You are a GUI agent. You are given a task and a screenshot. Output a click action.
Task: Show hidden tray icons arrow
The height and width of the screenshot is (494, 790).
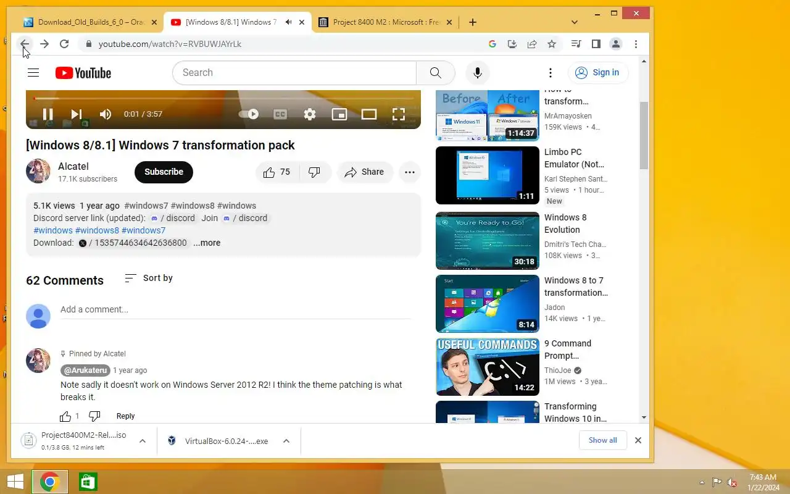pos(702,482)
